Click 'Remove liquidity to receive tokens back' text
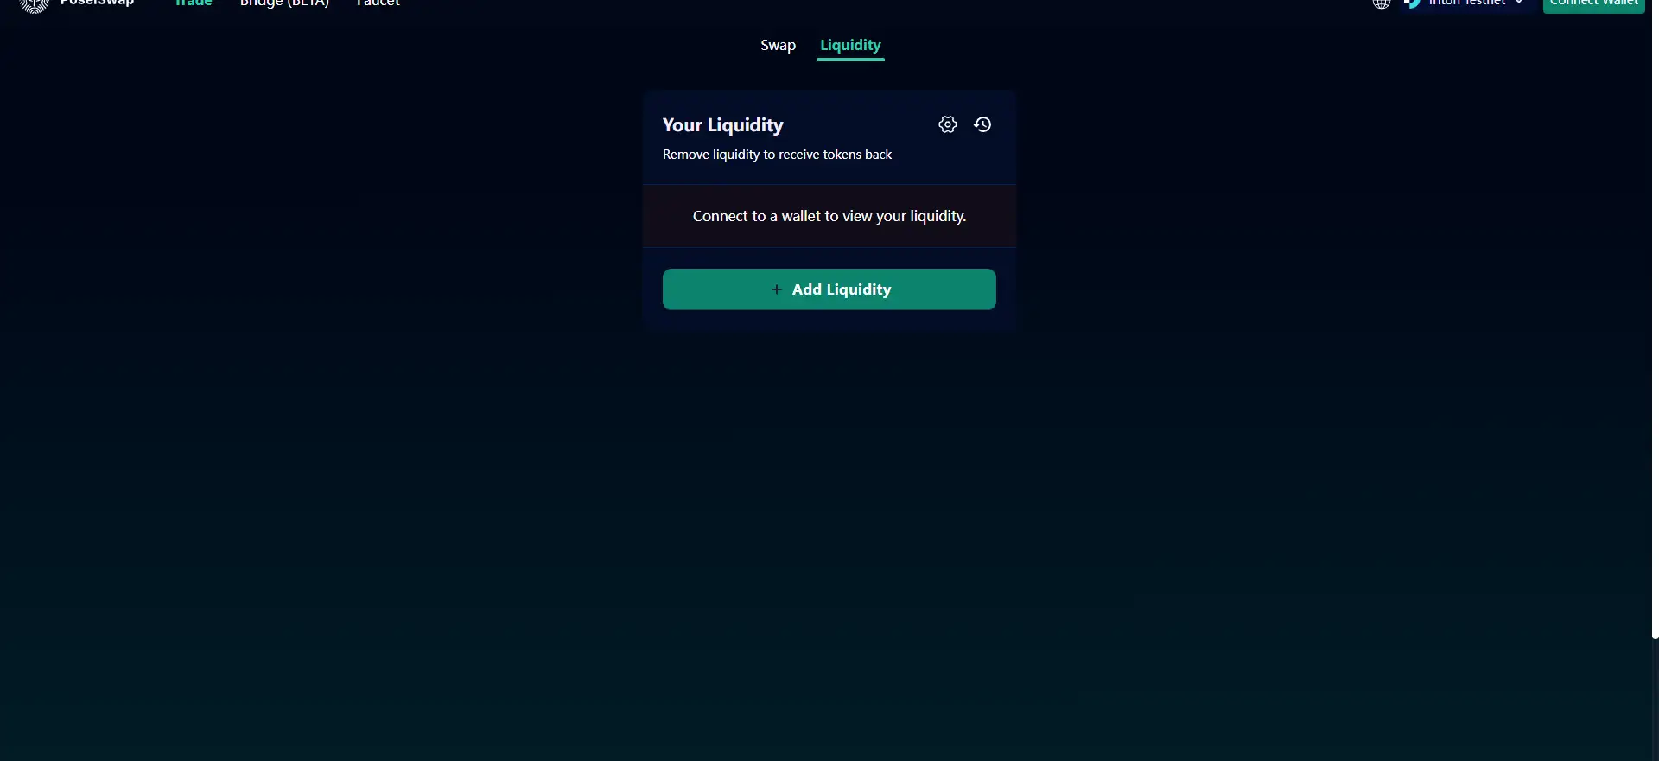This screenshot has width=1659, height=761. tap(777, 155)
